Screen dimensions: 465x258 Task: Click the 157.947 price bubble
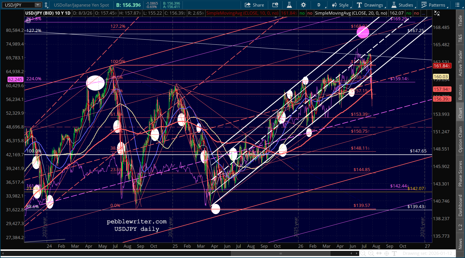[x=442, y=89]
